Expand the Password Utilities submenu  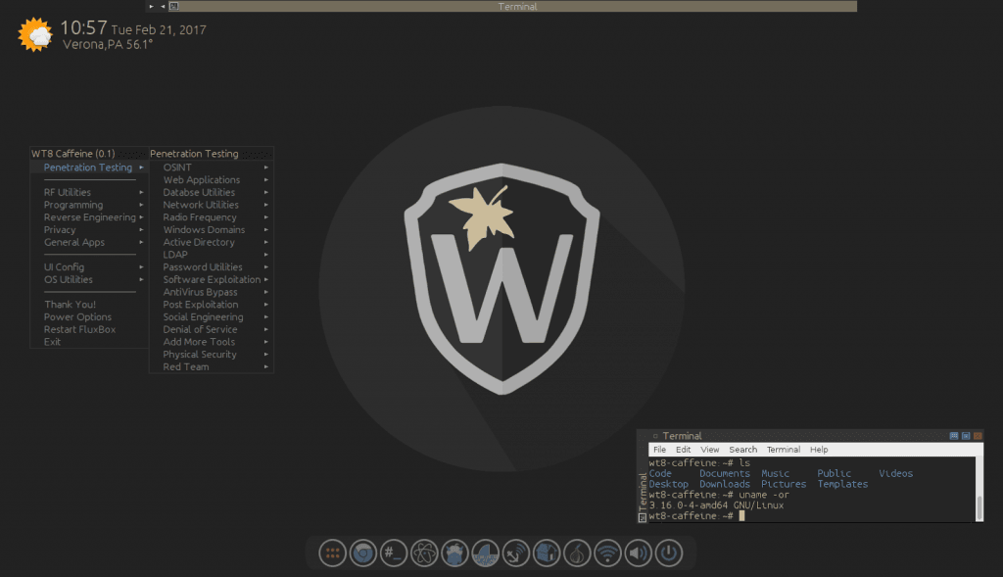tap(203, 267)
